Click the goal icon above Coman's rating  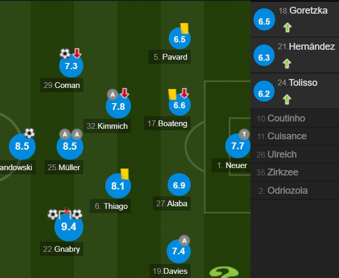[65, 53]
